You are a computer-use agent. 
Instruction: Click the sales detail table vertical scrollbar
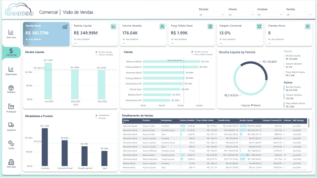pyautogui.click(x=309, y=123)
